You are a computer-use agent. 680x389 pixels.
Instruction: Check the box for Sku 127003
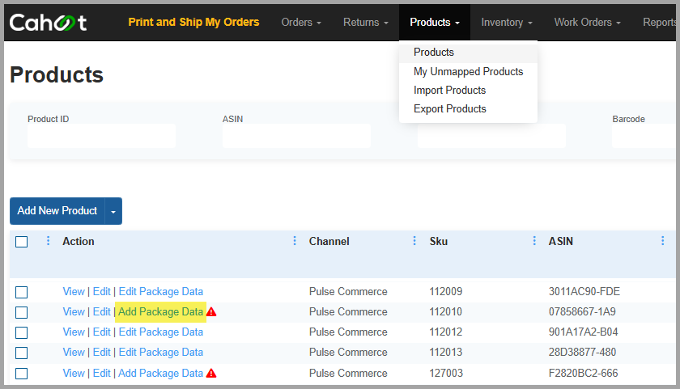tap(21, 374)
